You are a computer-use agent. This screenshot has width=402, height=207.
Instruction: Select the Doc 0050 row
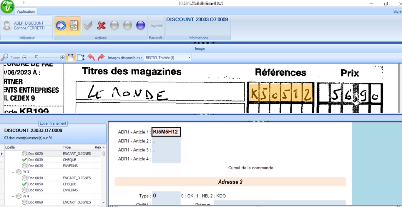(x=51, y=184)
